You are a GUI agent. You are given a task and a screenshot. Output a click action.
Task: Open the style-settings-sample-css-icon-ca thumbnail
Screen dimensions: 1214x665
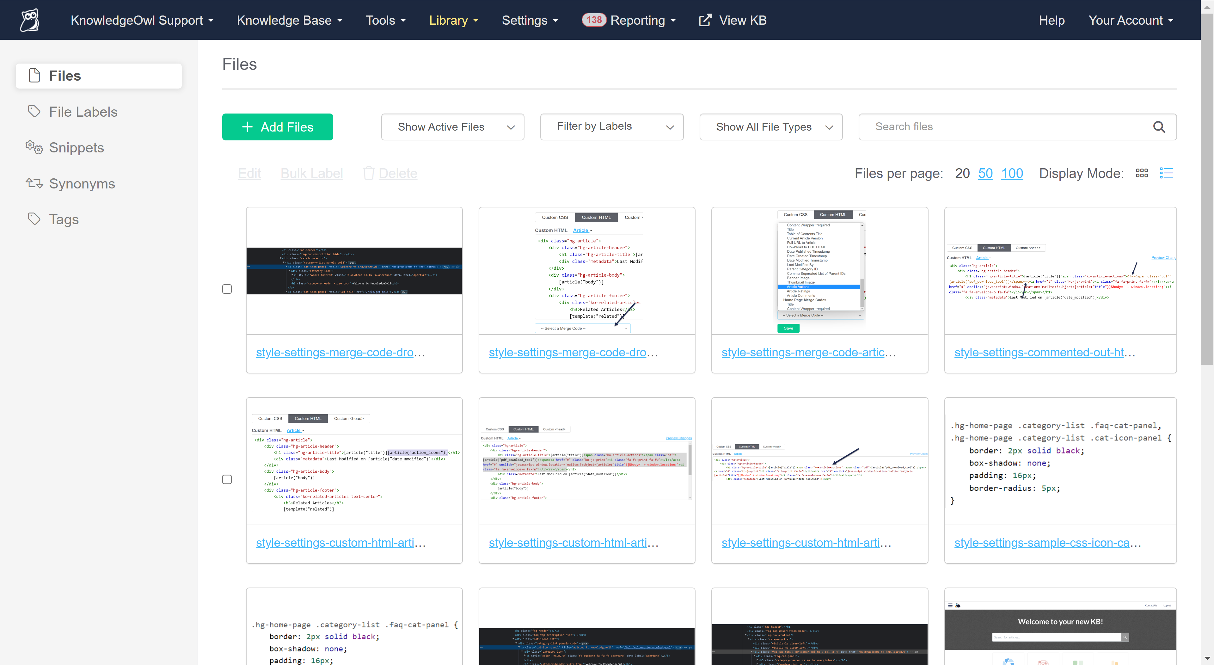pos(1060,461)
